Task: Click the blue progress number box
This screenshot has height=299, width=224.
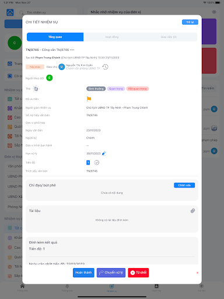Action: click(88, 162)
